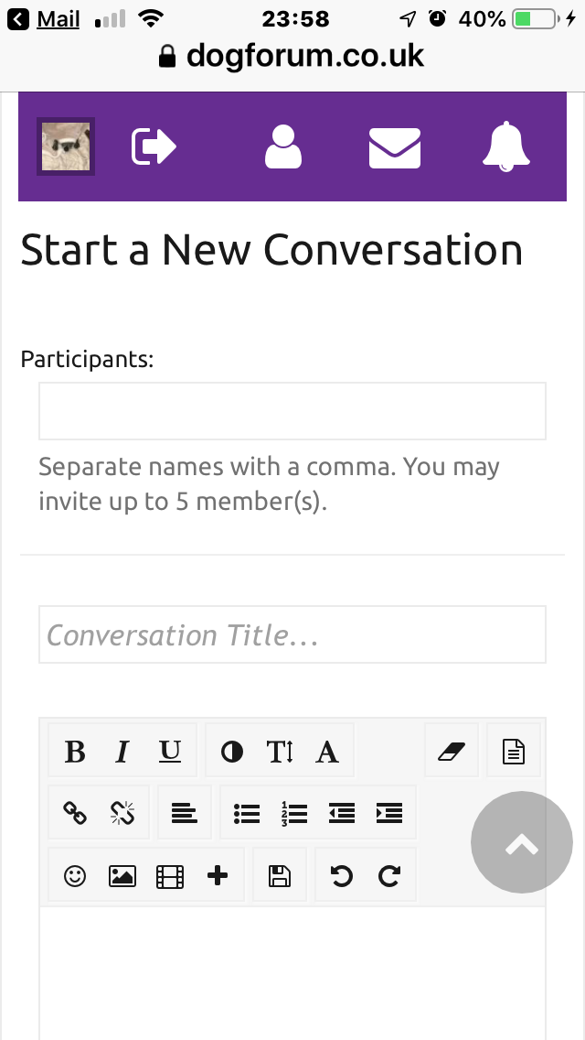Insert a numbered ordered list
The image size is (585, 1040).
coord(294,813)
